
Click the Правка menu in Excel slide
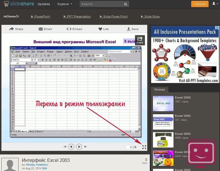[x=26, y=51]
